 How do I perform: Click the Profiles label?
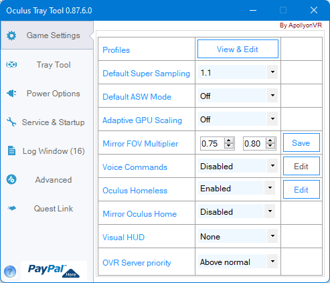pos(116,50)
